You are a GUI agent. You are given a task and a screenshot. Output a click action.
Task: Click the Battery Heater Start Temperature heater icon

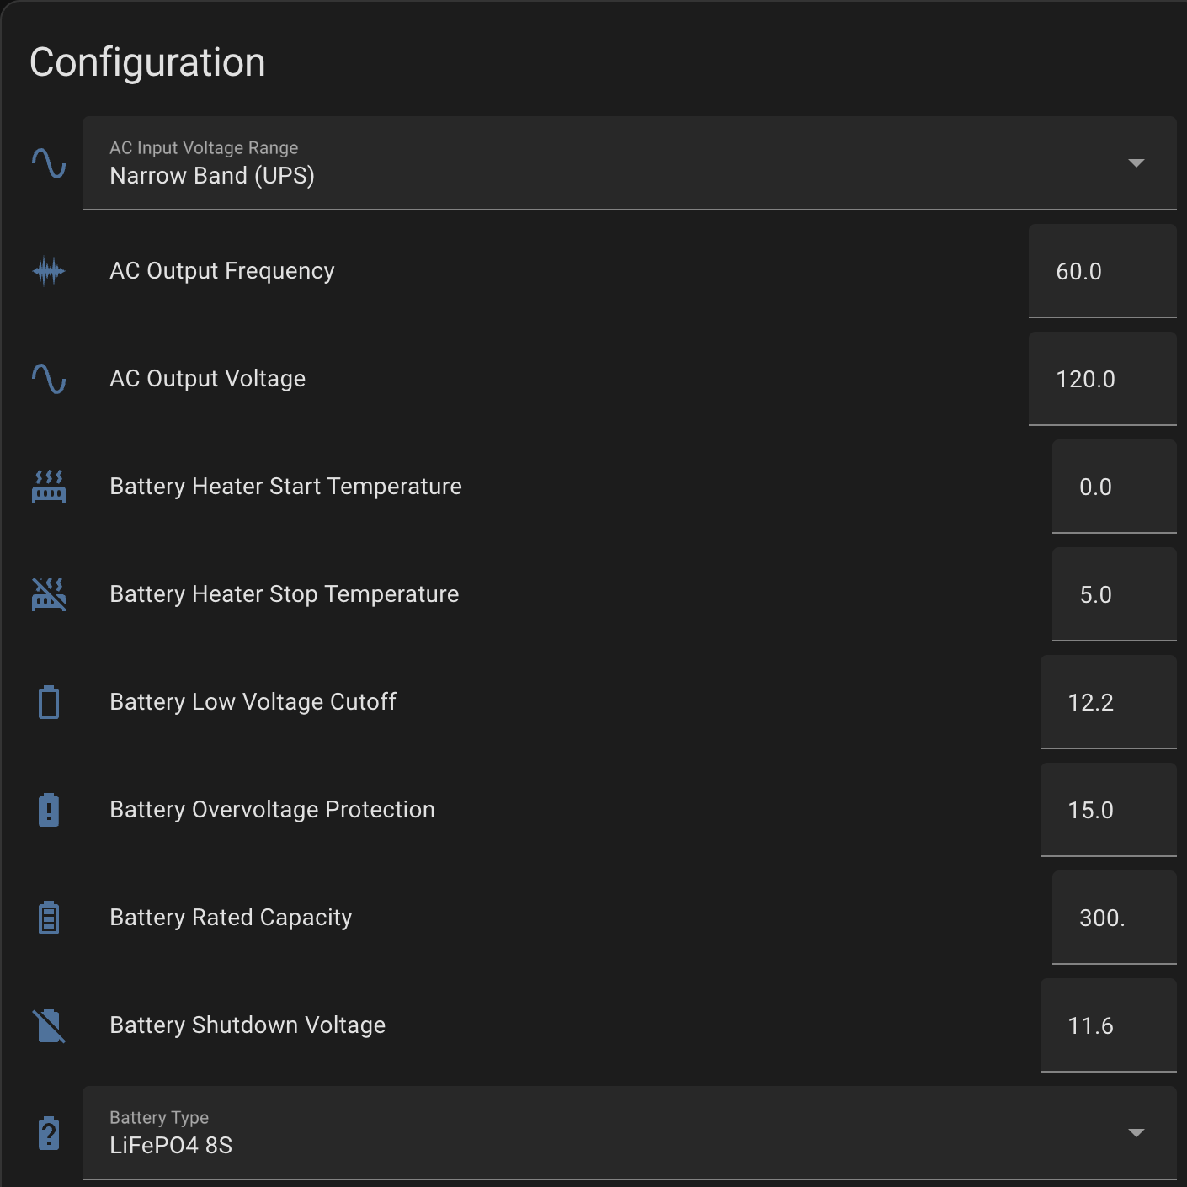[x=49, y=487]
